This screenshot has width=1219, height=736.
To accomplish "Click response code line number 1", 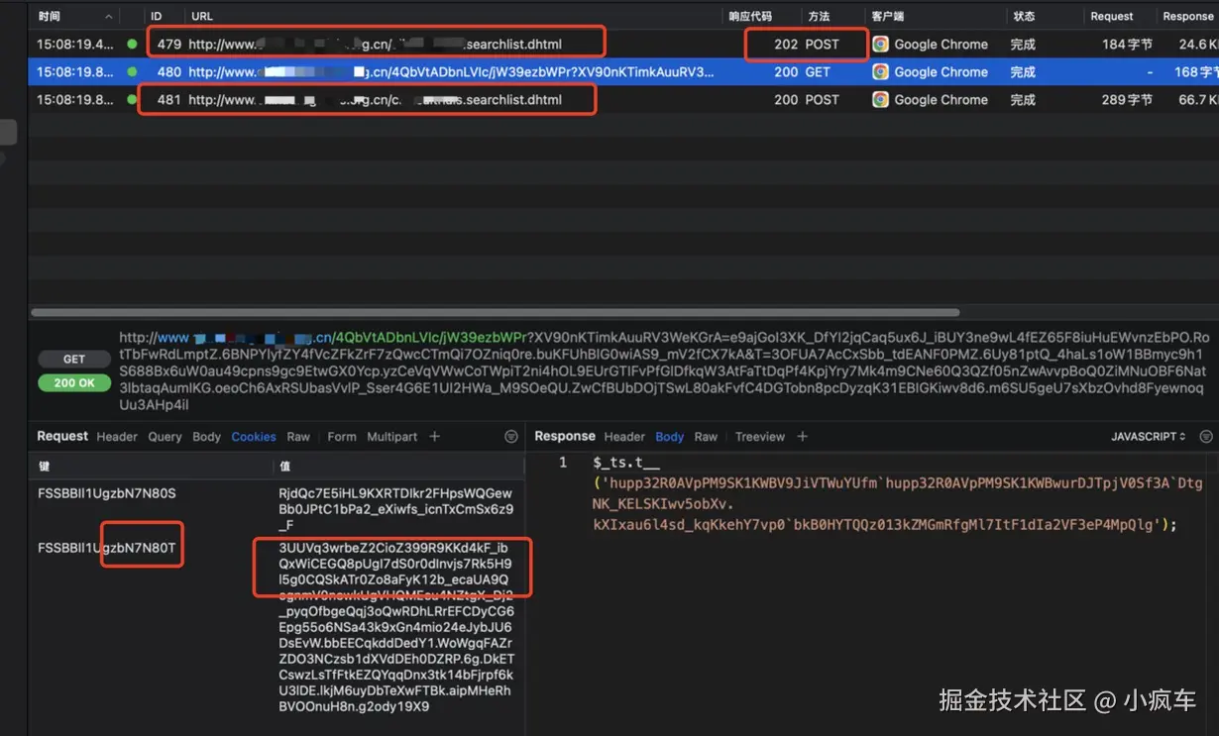I will 563,463.
